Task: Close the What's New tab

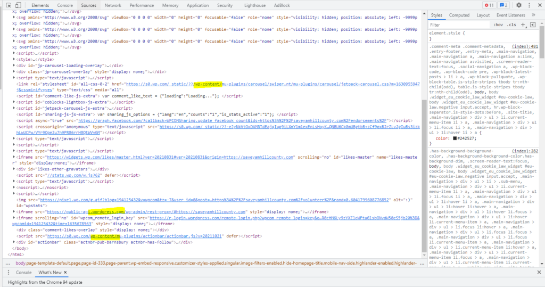Action: coord(65,273)
